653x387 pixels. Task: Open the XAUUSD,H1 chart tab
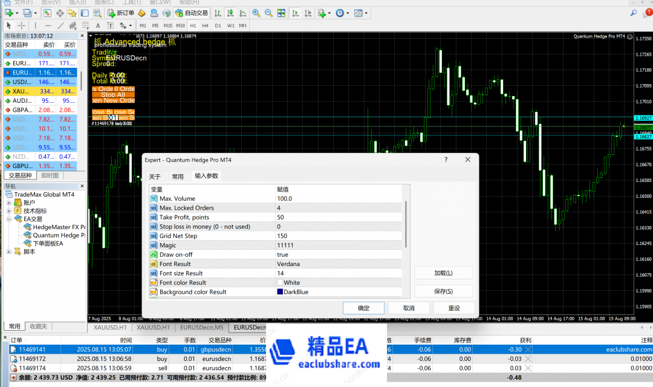coord(154,327)
